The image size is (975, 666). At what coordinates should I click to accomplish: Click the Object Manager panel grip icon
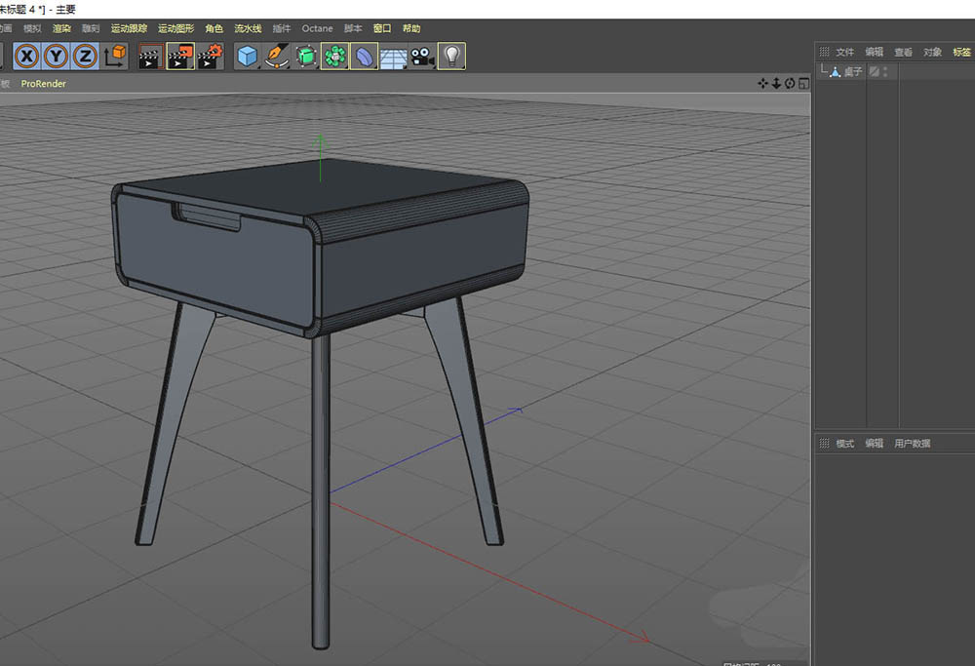tap(824, 52)
